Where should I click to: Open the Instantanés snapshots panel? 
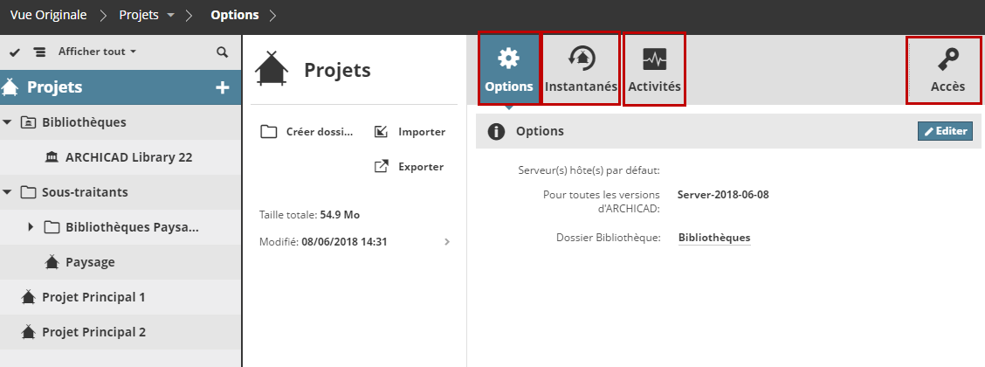coord(581,69)
